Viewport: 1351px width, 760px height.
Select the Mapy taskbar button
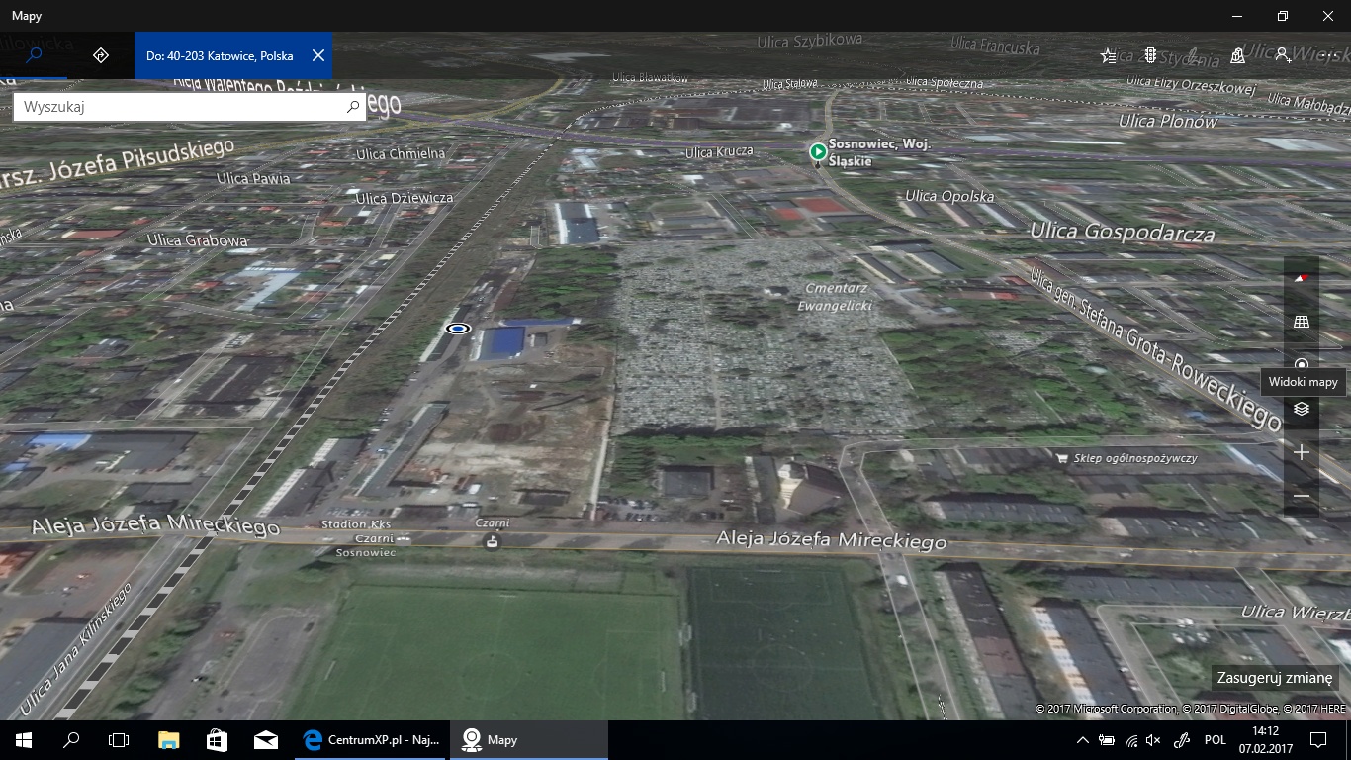tap(529, 739)
